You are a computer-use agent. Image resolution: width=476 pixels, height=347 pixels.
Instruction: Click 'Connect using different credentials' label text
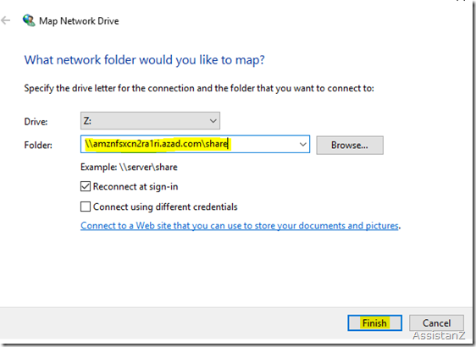pyautogui.click(x=165, y=207)
